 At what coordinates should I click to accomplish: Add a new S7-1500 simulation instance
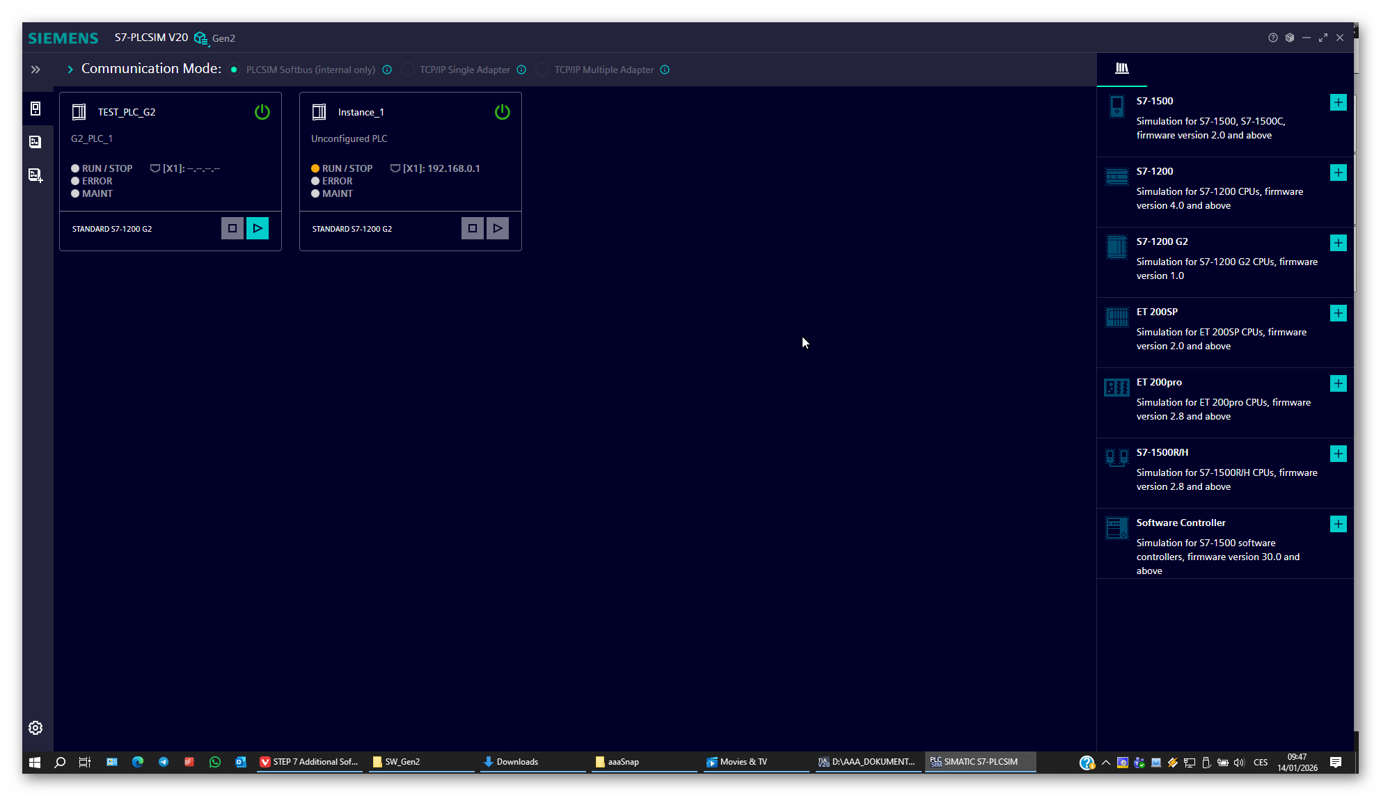[1338, 102]
